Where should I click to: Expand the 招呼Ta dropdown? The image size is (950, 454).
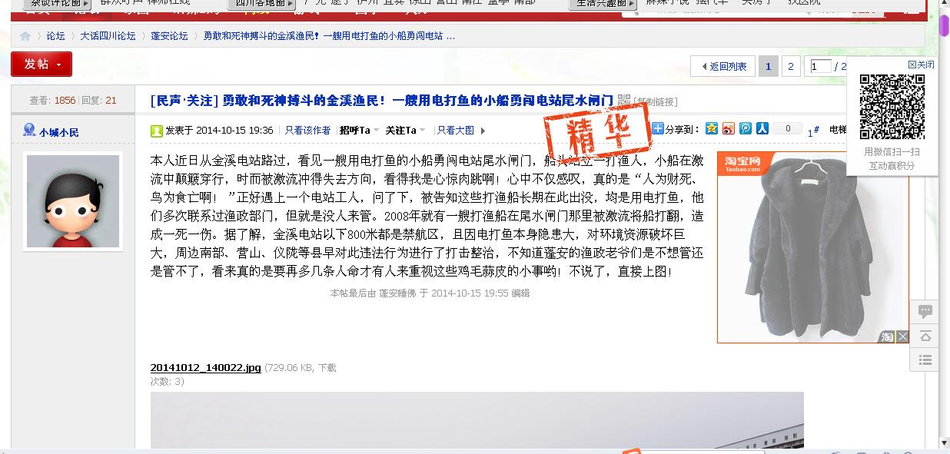click(x=378, y=131)
